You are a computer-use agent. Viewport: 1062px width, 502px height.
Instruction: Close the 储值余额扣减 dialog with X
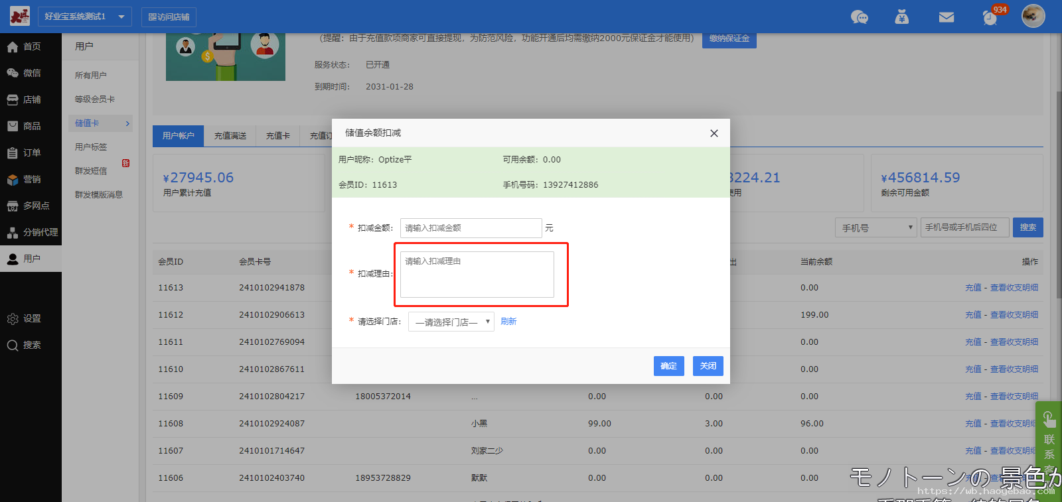pyautogui.click(x=714, y=133)
